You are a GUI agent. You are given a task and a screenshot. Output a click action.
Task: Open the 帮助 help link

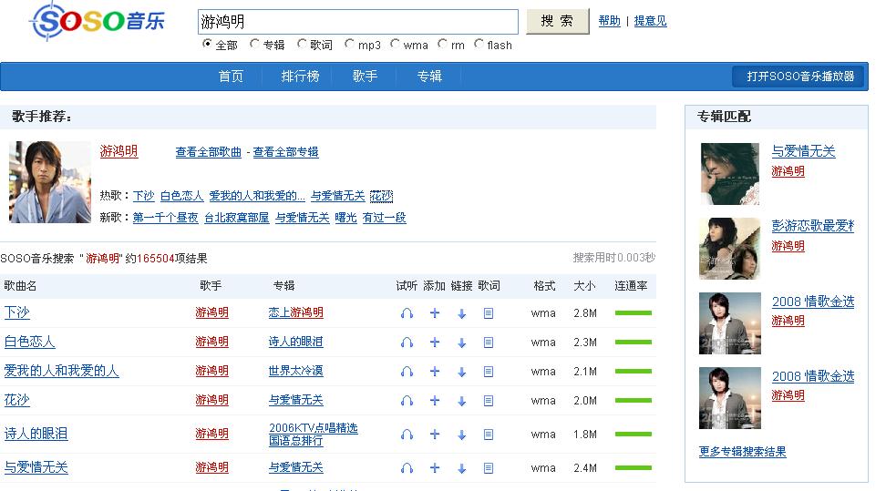(x=609, y=21)
